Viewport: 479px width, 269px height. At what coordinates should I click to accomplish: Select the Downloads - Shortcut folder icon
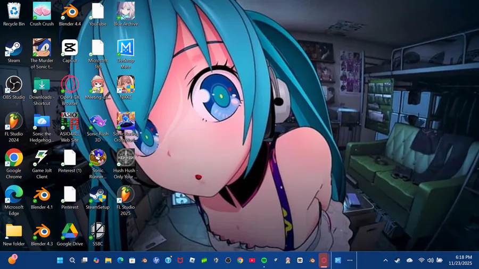[x=42, y=91]
